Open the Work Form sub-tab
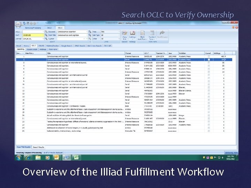Screen dimensions: 251x188 click(53, 49)
